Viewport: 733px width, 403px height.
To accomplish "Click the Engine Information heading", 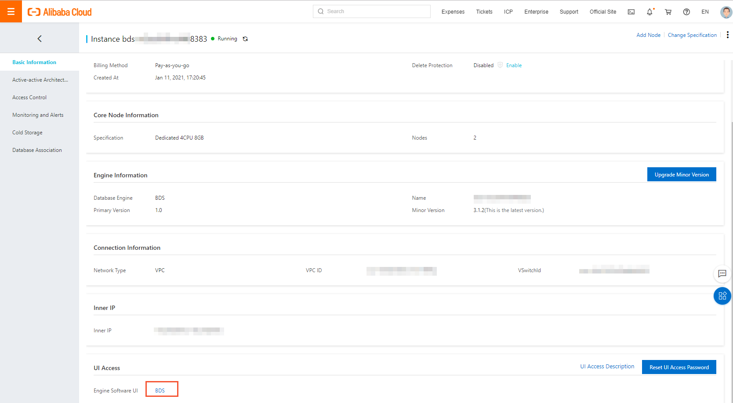I will tap(120, 175).
